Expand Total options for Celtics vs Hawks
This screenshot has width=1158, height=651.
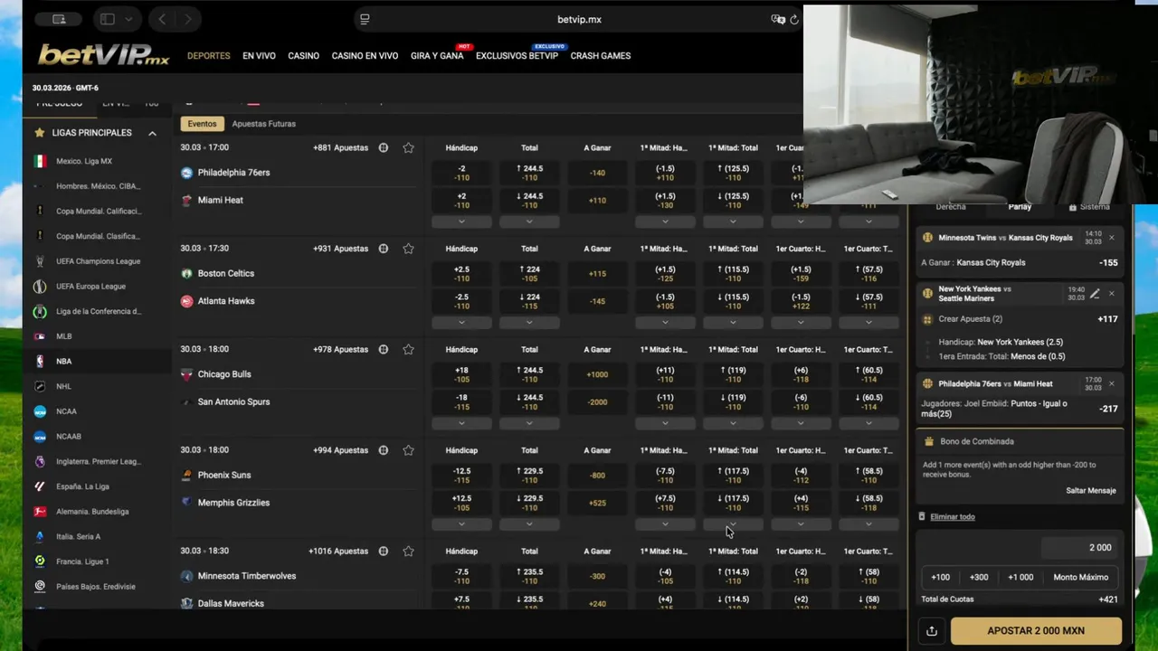coord(529,322)
